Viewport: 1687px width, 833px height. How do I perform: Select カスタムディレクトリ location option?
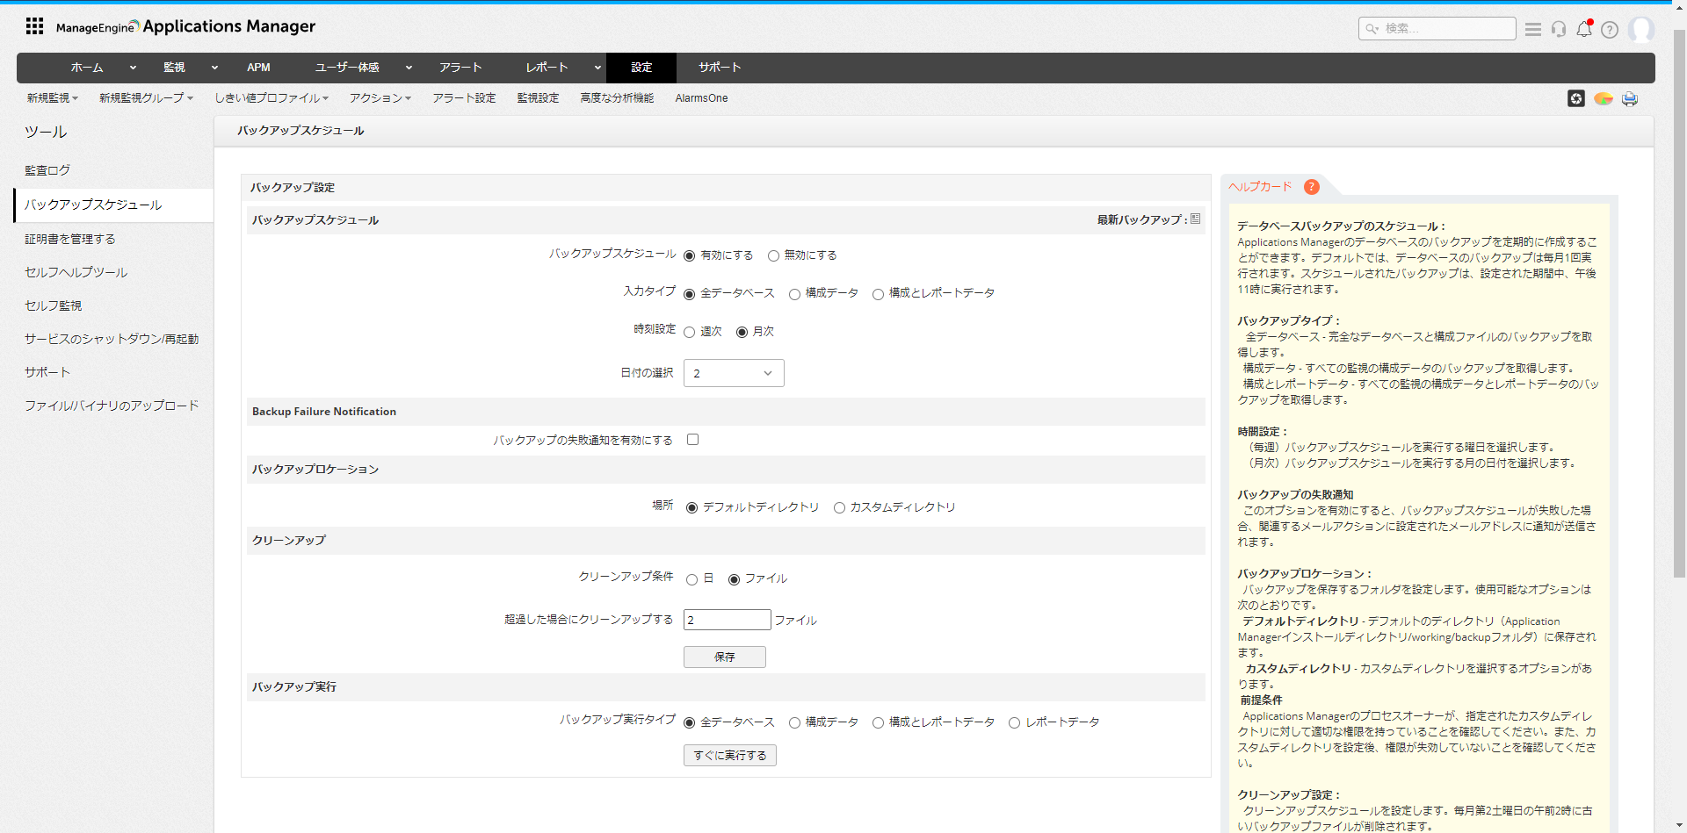pyautogui.click(x=839, y=508)
